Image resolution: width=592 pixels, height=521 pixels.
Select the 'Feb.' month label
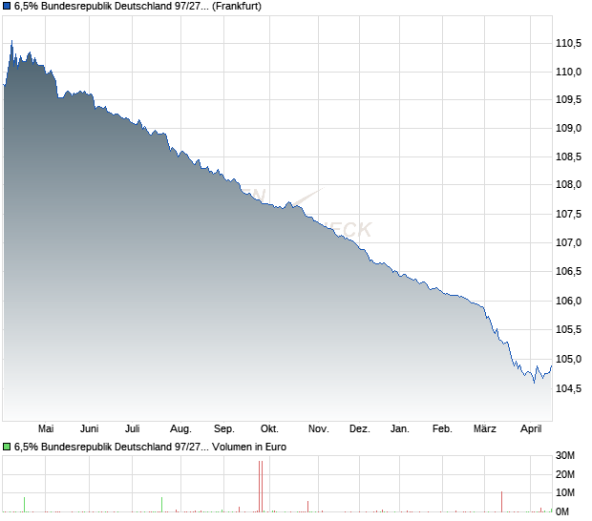(442, 429)
